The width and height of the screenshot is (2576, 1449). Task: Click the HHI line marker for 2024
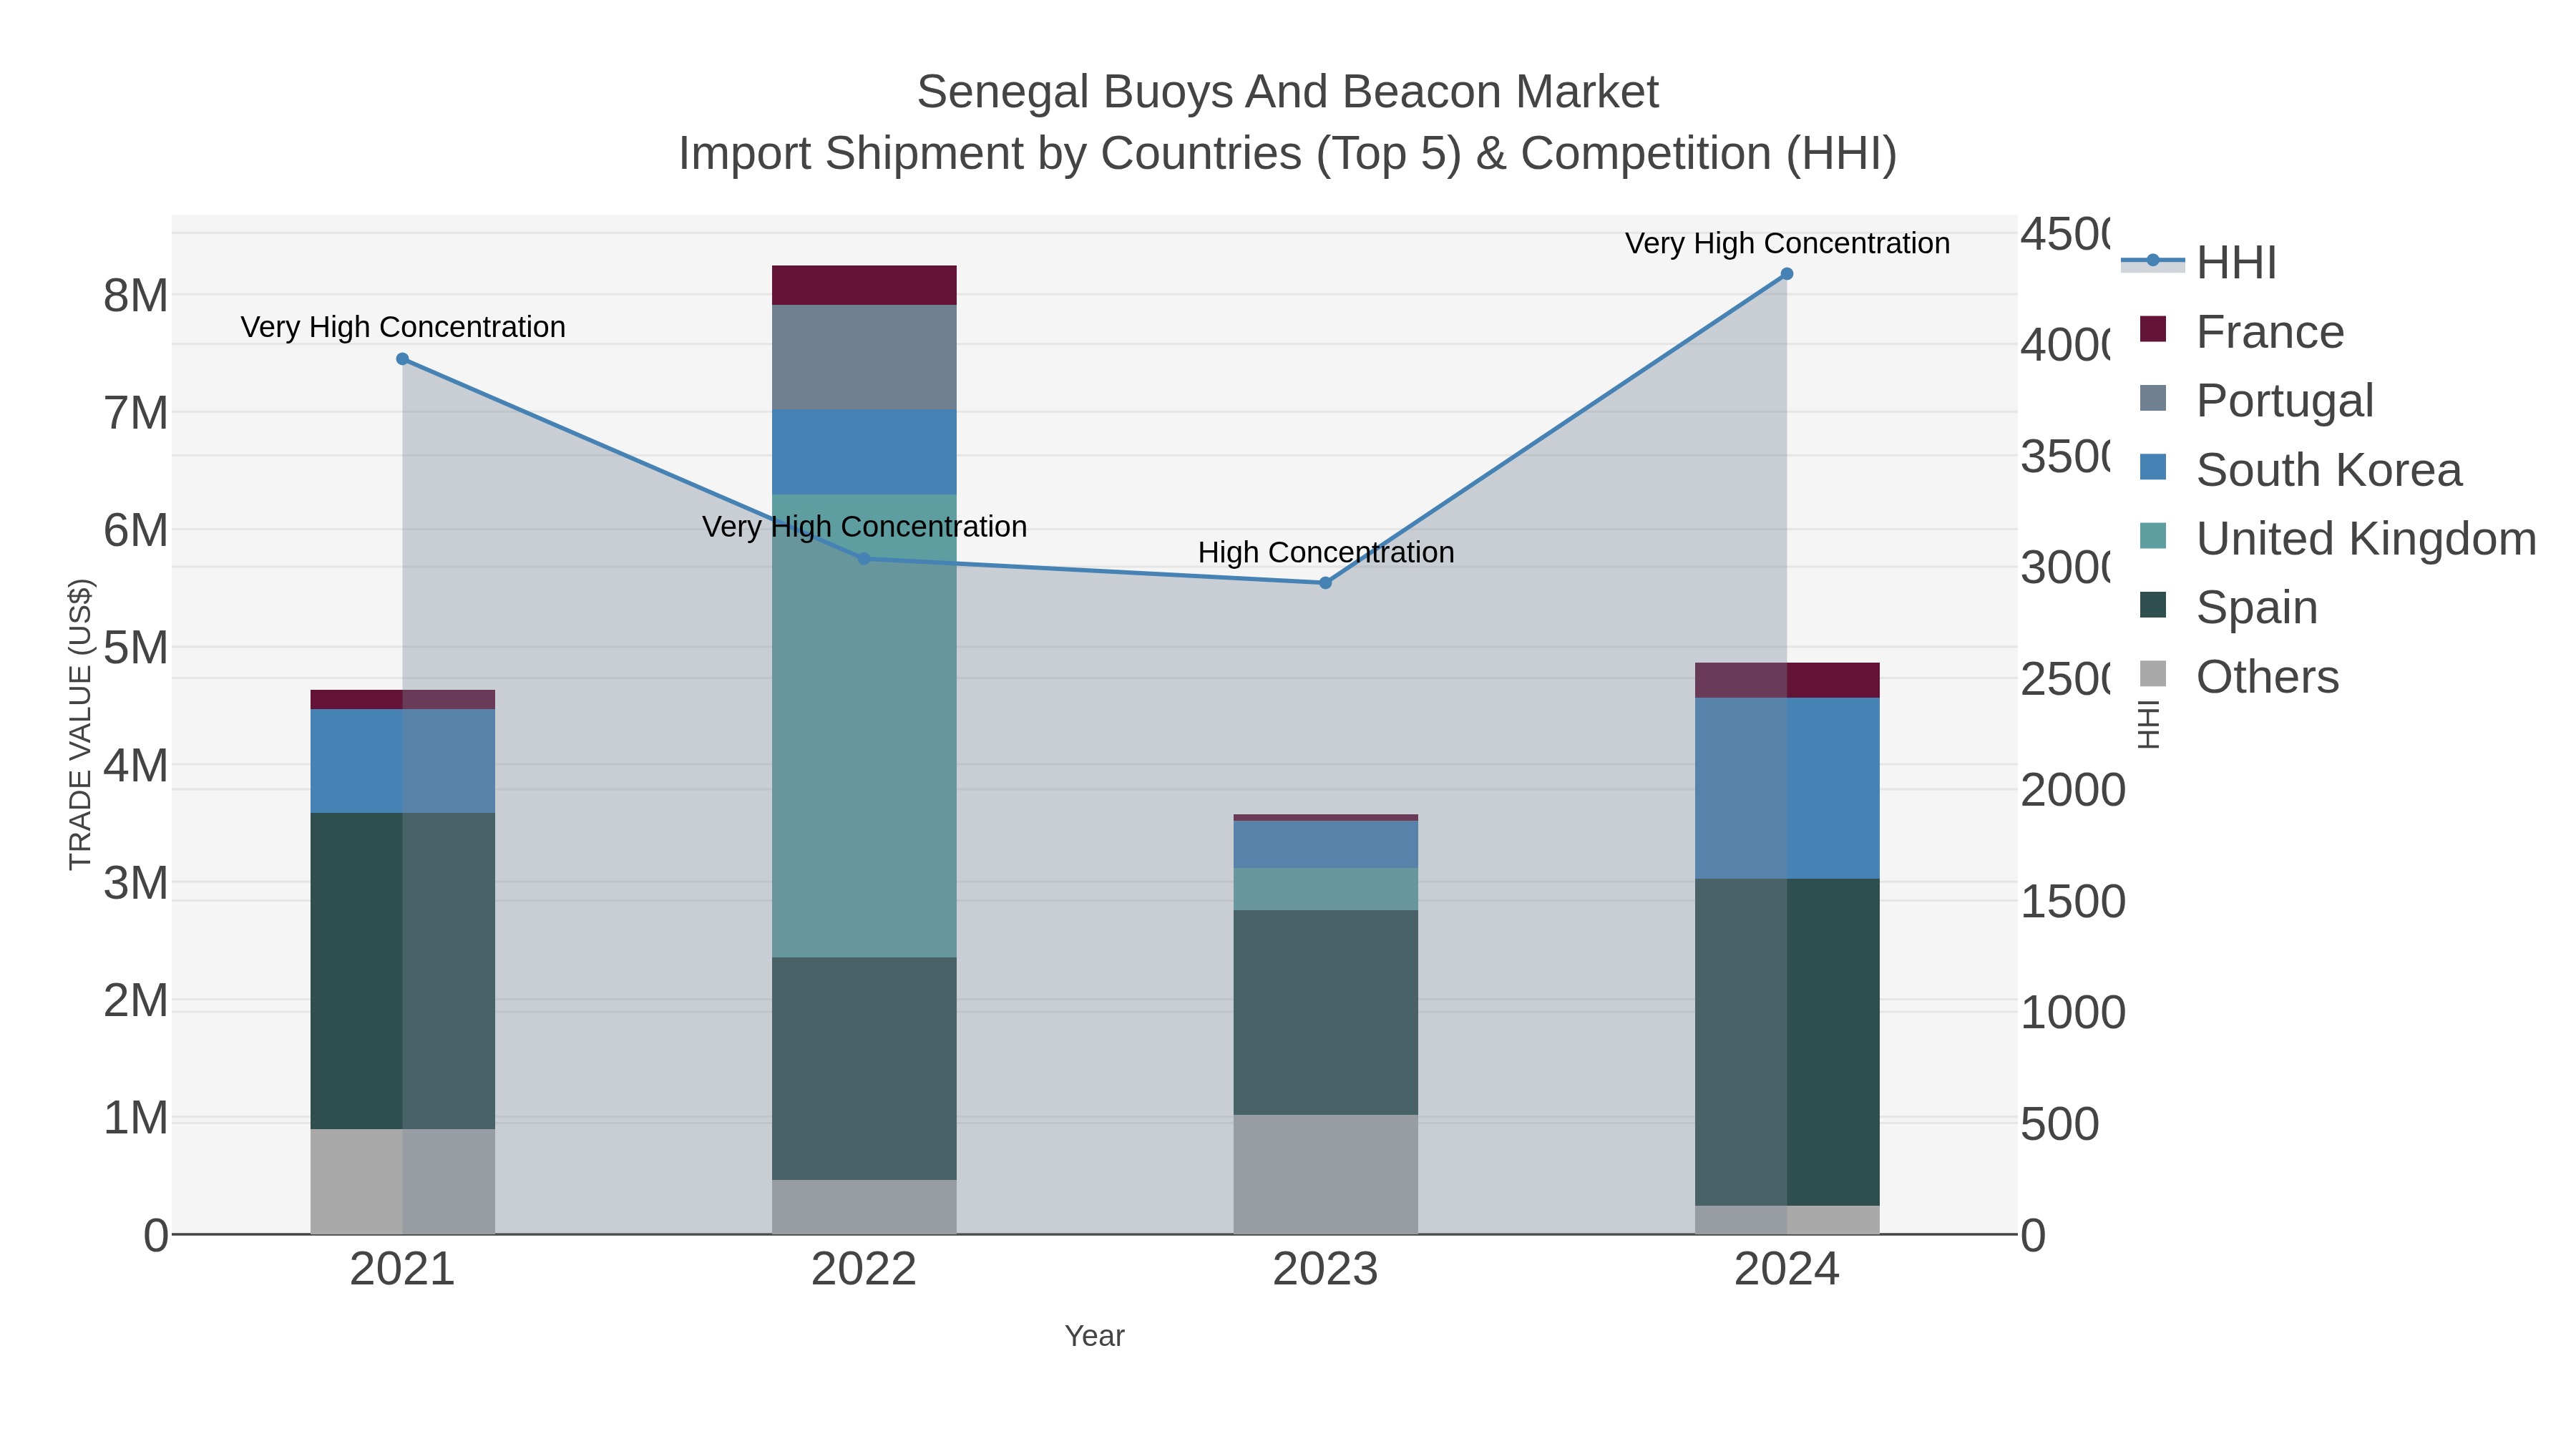point(1787,274)
